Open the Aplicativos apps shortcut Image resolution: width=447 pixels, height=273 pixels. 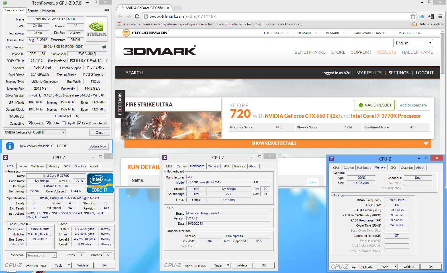point(129,24)
